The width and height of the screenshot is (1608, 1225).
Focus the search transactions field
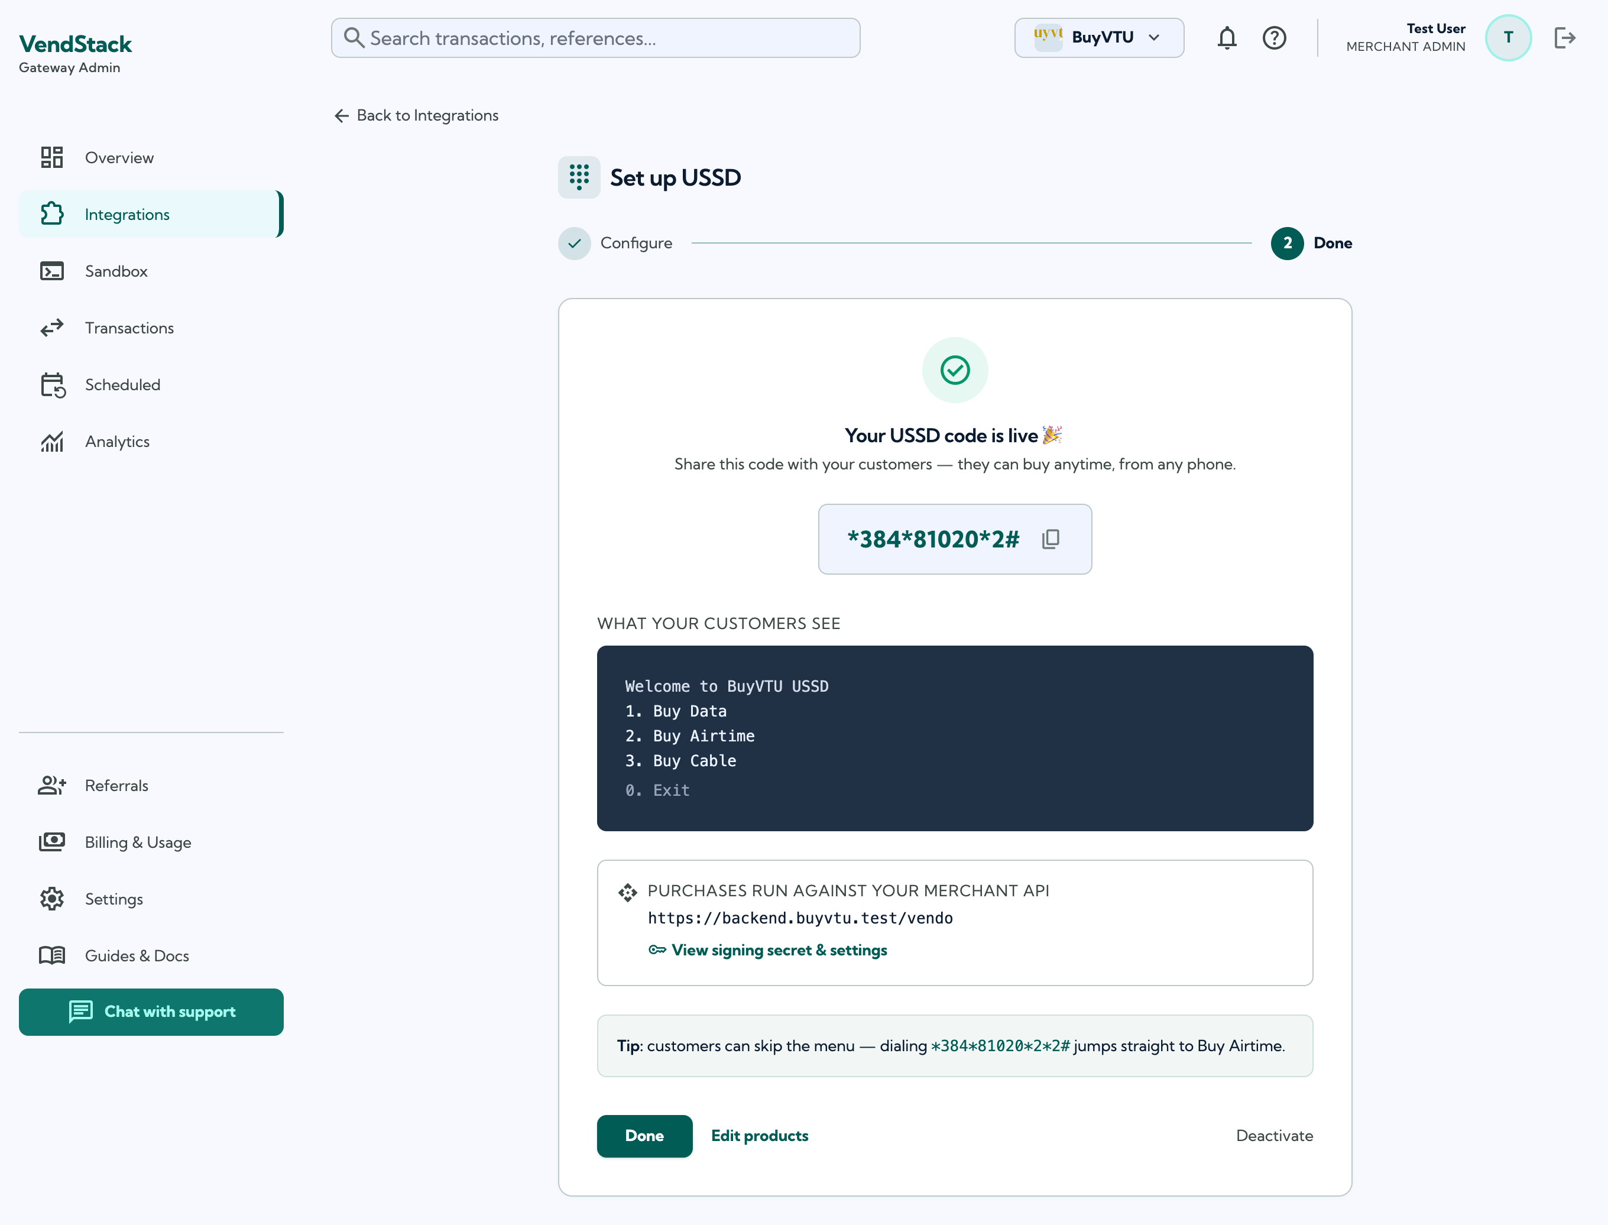595,38
